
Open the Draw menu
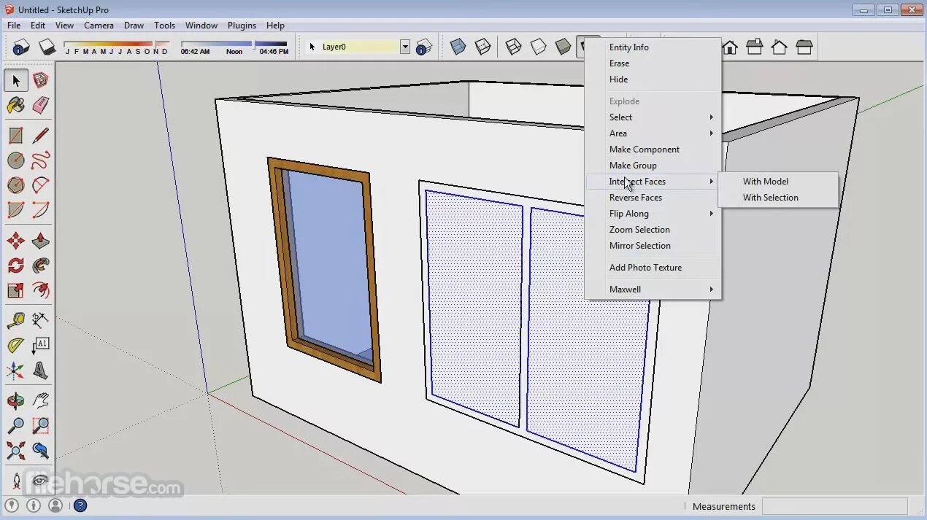click(134, 25)
